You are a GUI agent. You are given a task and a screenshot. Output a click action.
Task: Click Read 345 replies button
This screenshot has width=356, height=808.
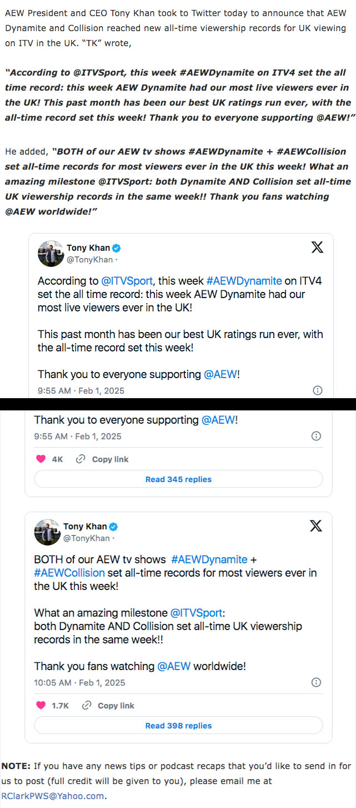[x=178, y=479]
